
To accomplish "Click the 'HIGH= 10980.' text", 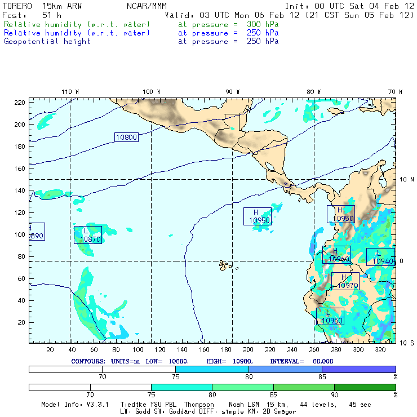I will click(x=229, y=361).
